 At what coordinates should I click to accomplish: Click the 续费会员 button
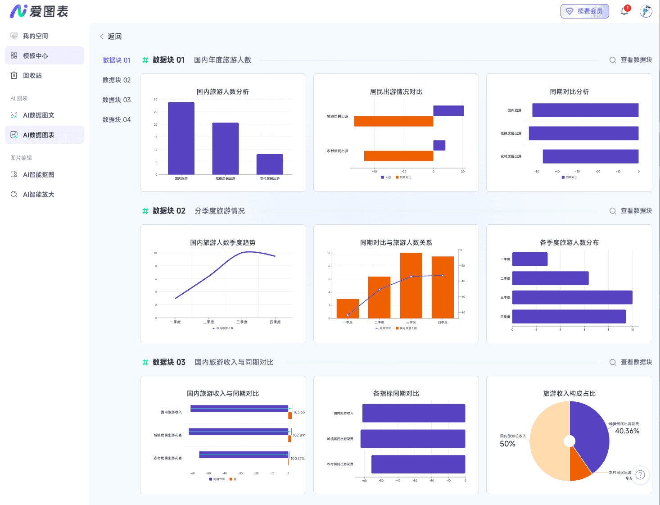584,11
